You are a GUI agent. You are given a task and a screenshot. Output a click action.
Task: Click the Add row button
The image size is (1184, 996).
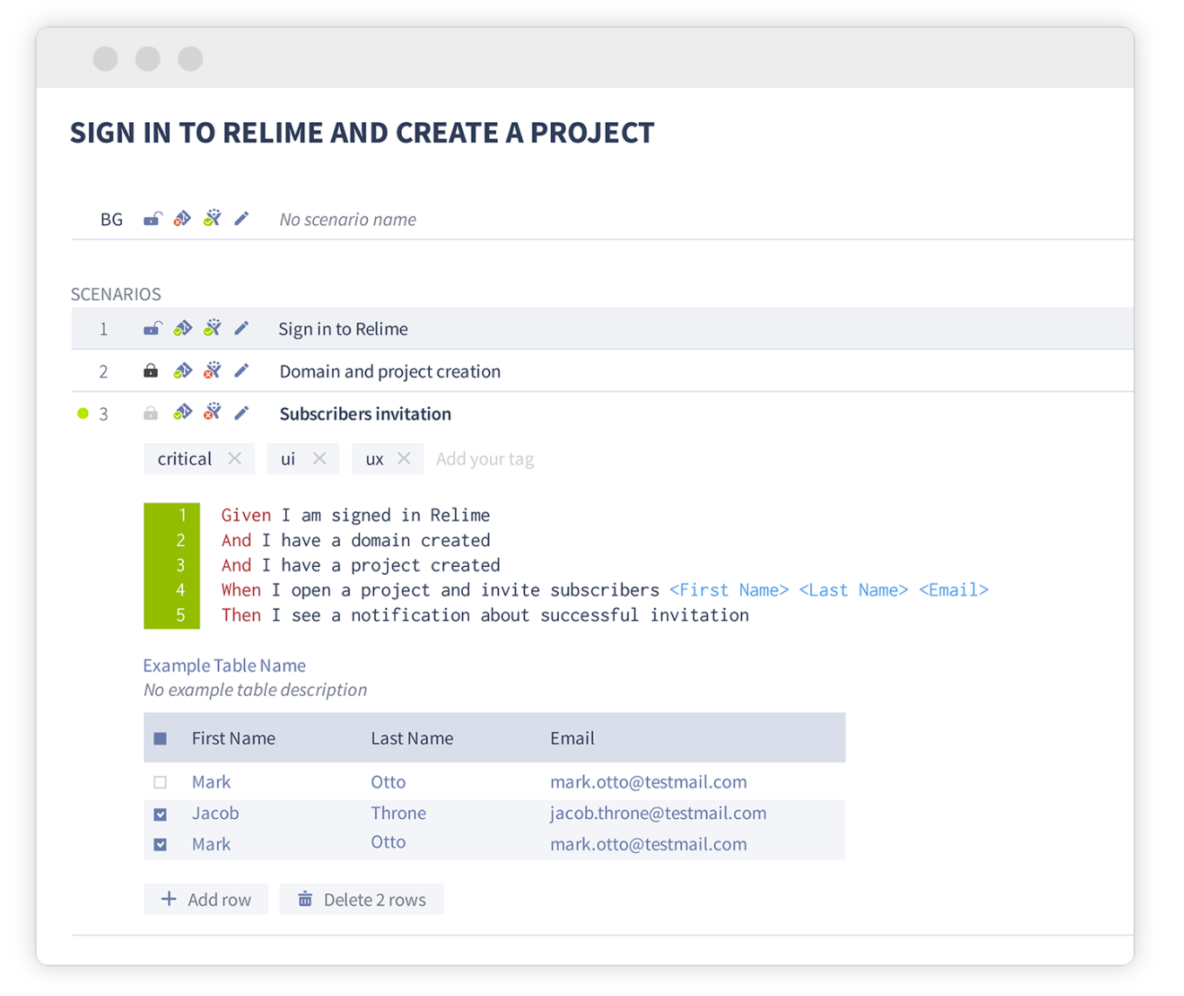pyautogui.click(x=206, y=899)
